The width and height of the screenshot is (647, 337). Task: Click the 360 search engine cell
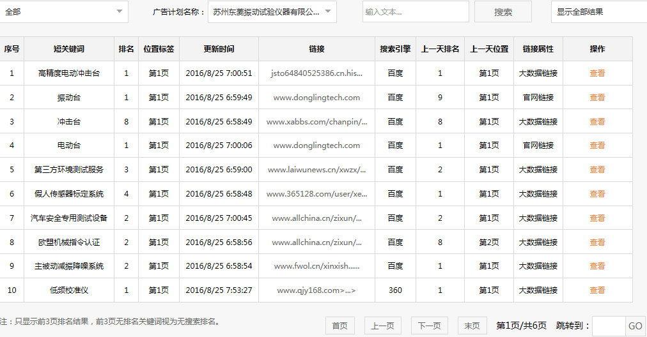coord(395,290)
